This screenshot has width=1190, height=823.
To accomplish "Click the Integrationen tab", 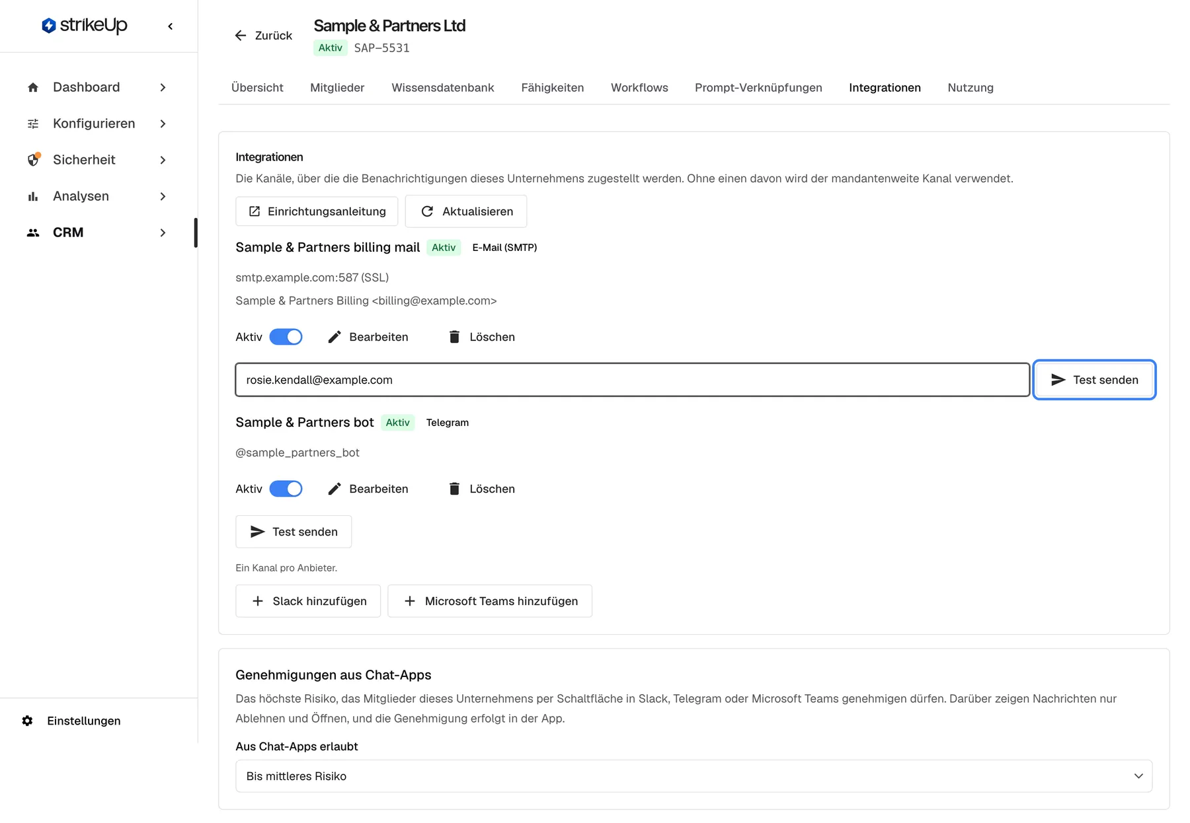I will pos(885,88).
